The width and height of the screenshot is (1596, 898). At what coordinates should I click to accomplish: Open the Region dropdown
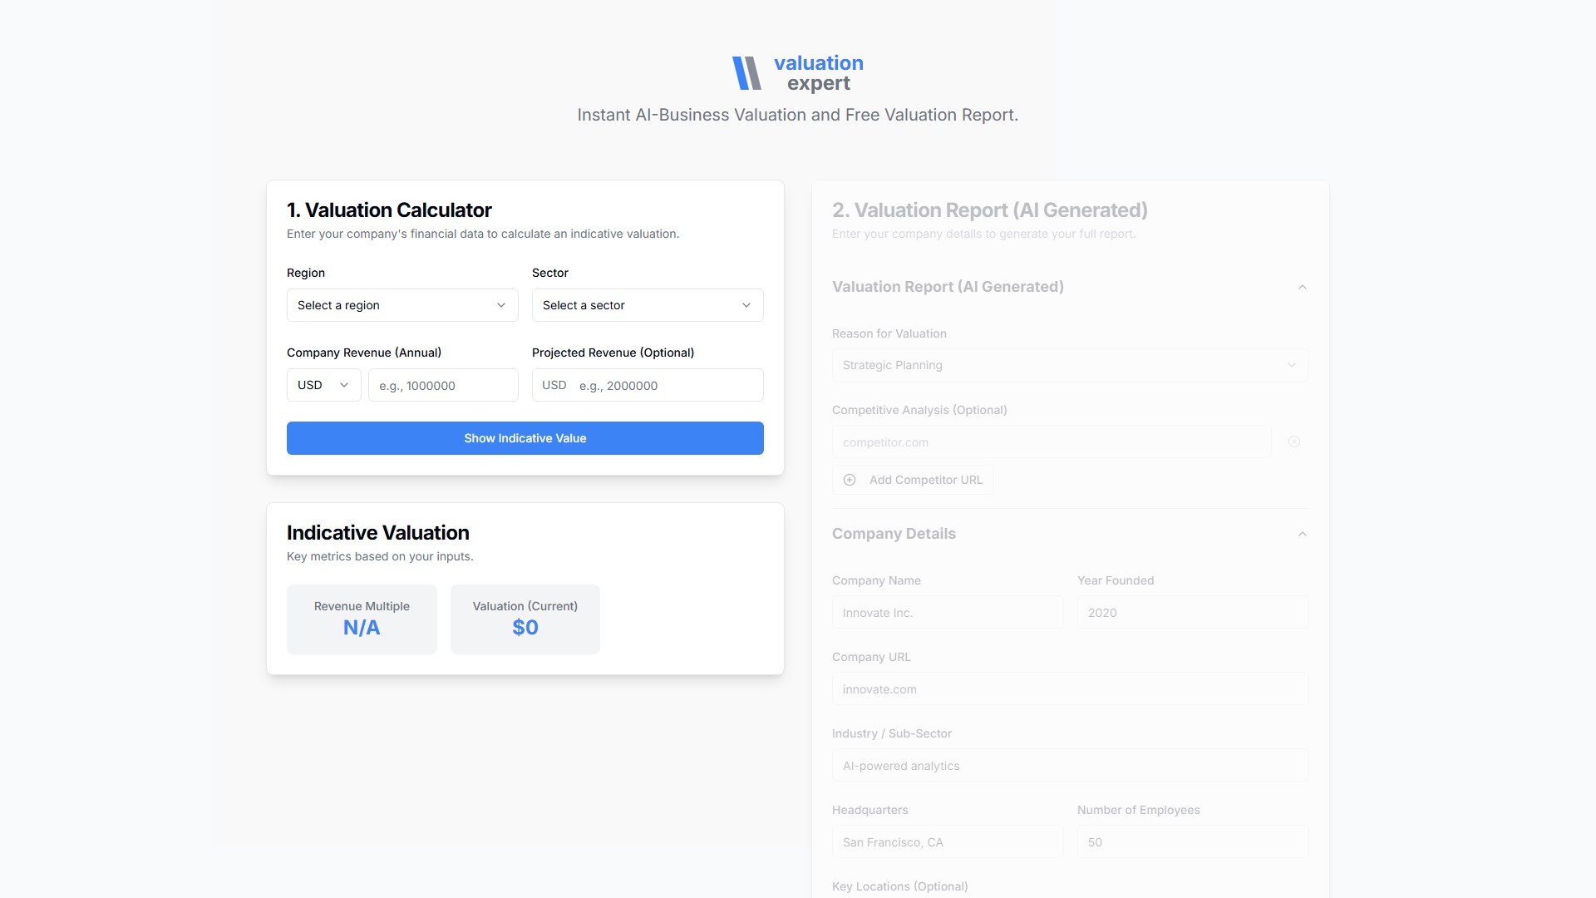[402, 305]
